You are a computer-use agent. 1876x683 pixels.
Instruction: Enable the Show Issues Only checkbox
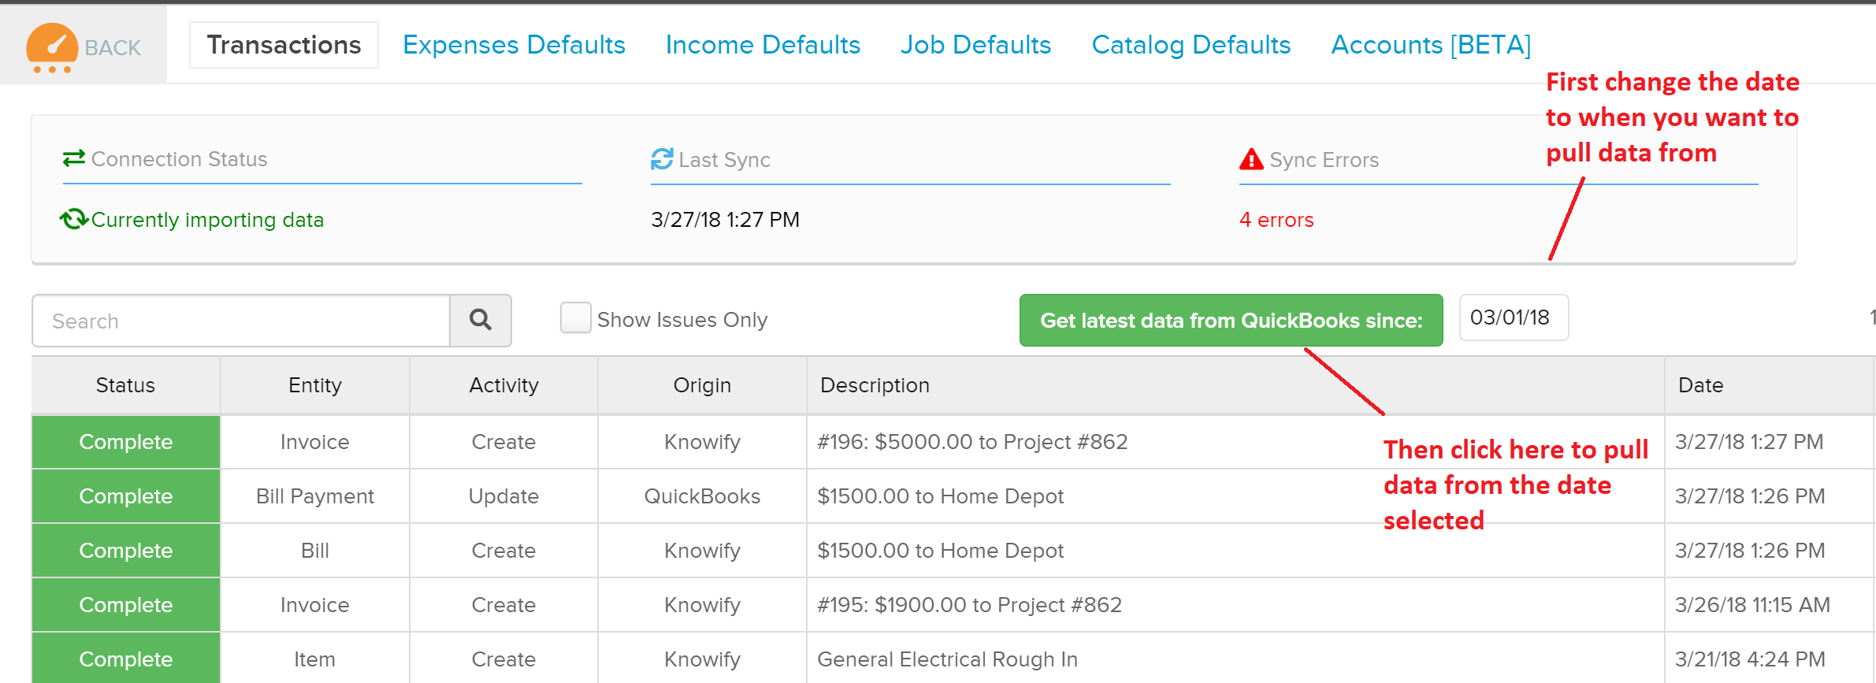(575, 318)
